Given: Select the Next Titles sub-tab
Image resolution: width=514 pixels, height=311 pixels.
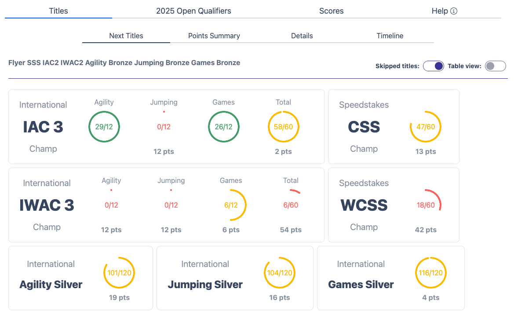Looking at the screenshot, I should point(126,36).
